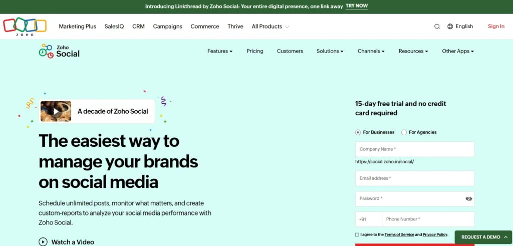
Task: Open the Privacy Policy link
Action: coord(435,234)
